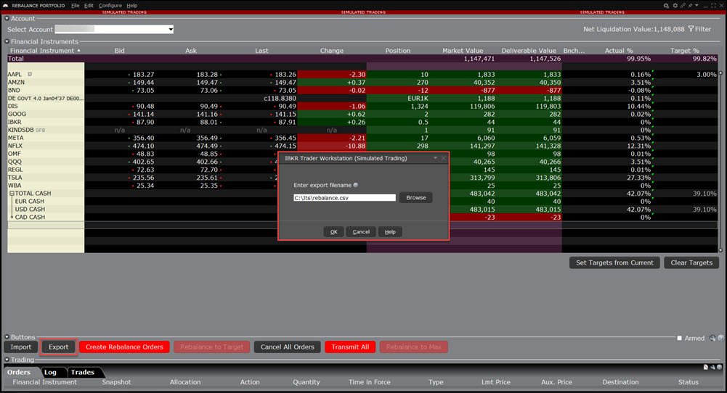Click Rebalance to Max button
The height and width of the screenshot is (393, 727).
[x=413, y=347]
